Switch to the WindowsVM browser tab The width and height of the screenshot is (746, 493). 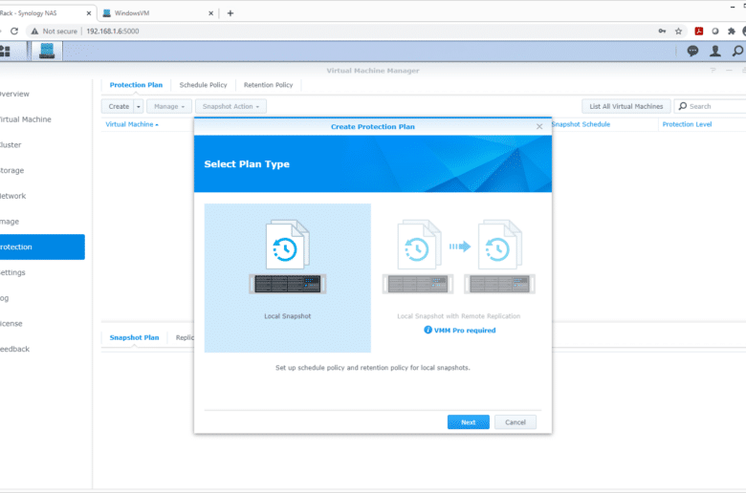tap(157, 13)
